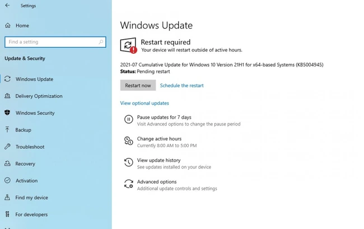Image resolution: width=364 pixels, height=229 pixels.
Task: Click the advanced options gear icon
Action: (x=128, y=184)
